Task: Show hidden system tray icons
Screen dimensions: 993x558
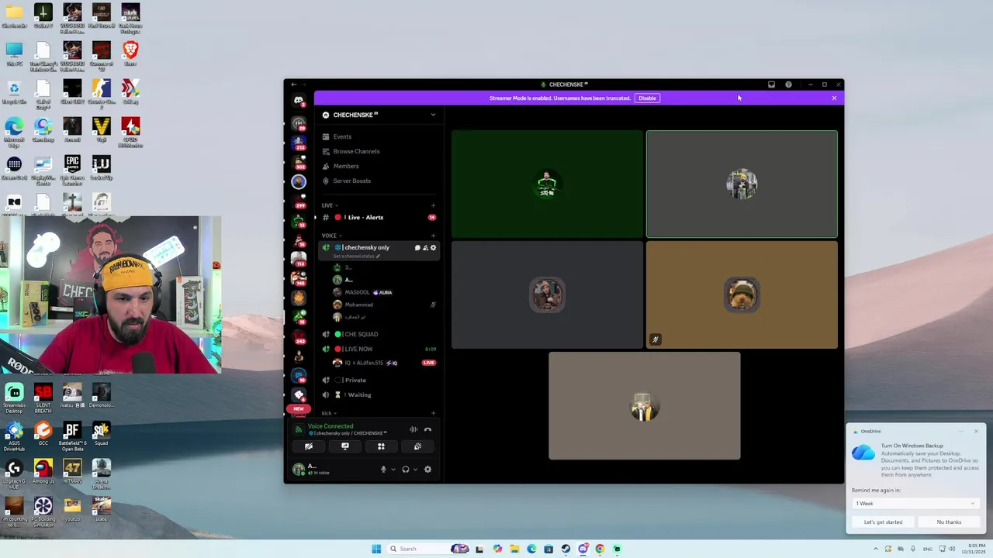Action: tap(875, 549)
